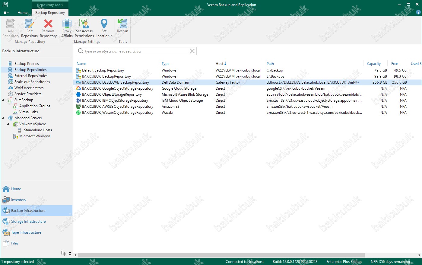
Task: Click the Storage Infrastructure navigation icon
Action: click(x=6, y=222)
